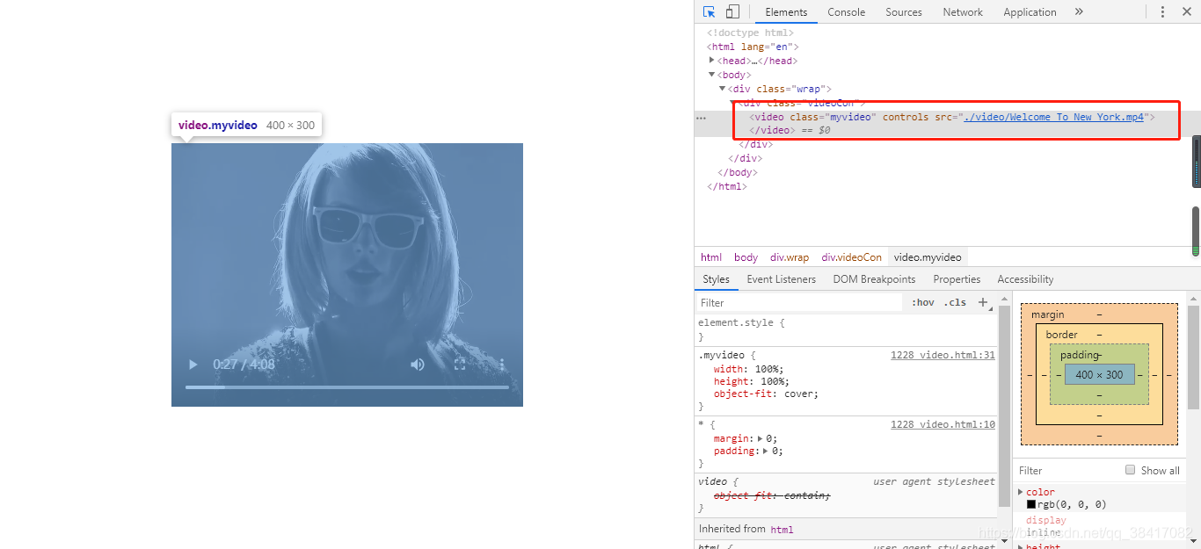Mute the video using the volume icon

418,365
